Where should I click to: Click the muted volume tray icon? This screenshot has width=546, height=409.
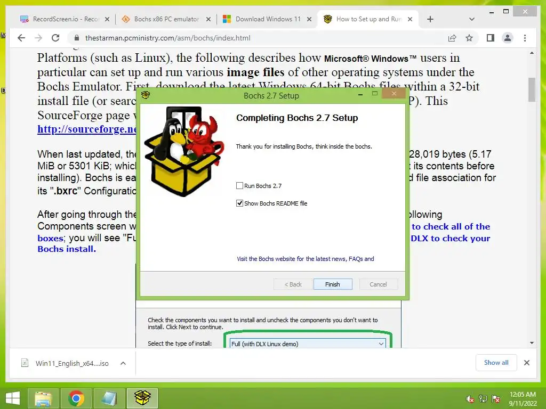[470, 399]
